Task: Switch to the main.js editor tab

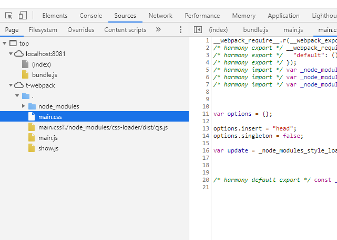Action: pyautogui.click(x=293, y=30)
